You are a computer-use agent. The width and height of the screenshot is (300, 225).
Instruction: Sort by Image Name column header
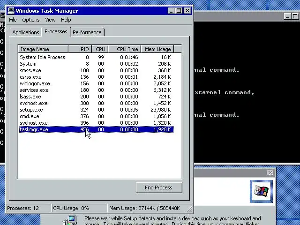43,49
